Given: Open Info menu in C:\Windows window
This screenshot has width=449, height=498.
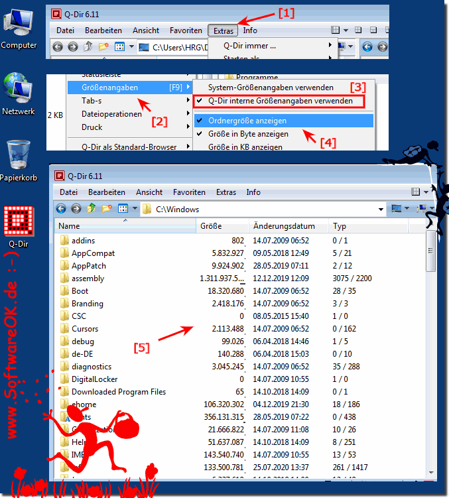Looking at the screenshot, I should (x=253, y=192).
